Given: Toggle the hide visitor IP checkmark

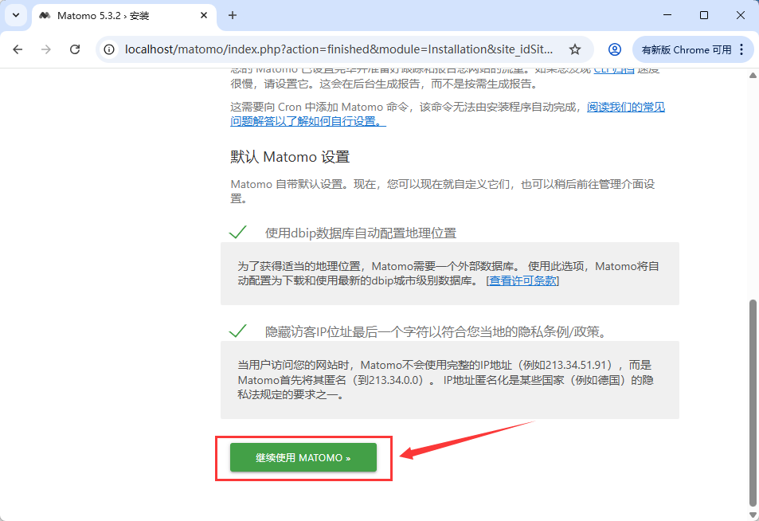Looking at the screenshot, I should click(x=237, y=331).
